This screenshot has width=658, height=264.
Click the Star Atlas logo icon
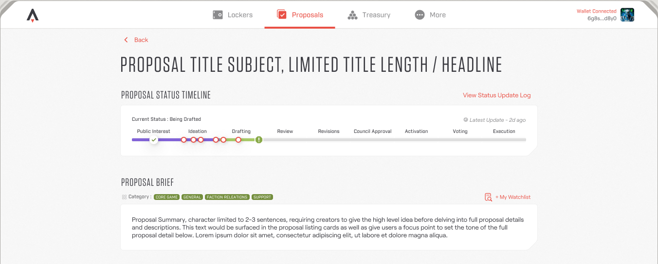[x=33, y=16]
